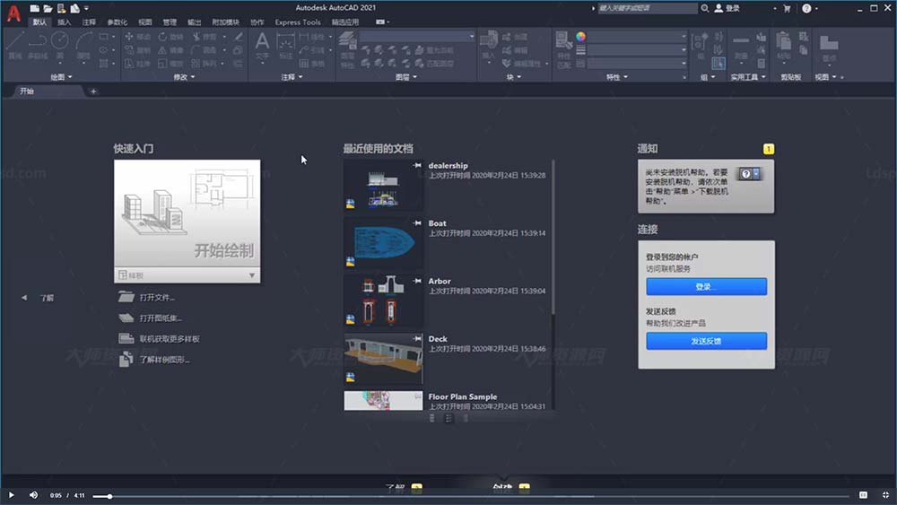
Task: Open the dealership recent drawing thumbnail
Action: (383, 186)
